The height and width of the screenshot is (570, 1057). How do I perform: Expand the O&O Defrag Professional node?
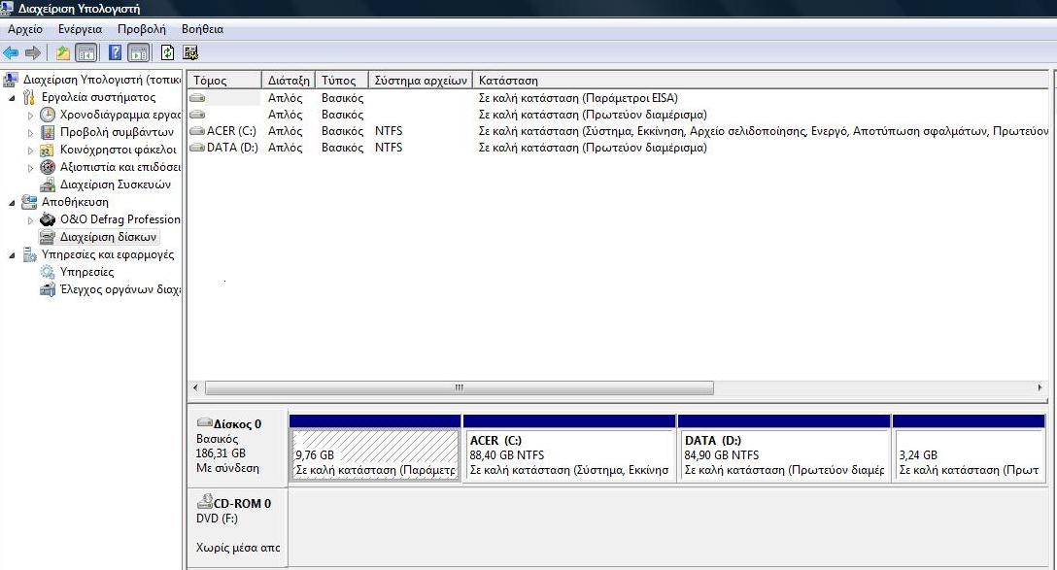[30, 219]
